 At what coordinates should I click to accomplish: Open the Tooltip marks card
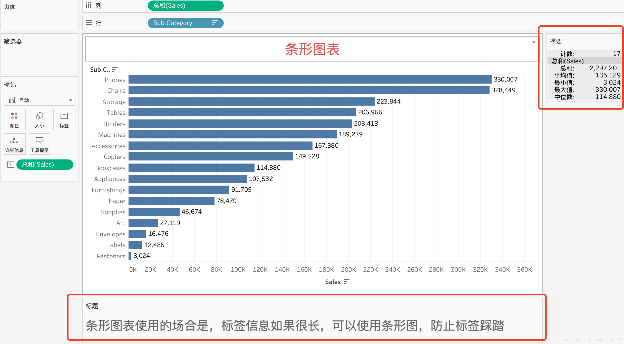tap(39, 144)
